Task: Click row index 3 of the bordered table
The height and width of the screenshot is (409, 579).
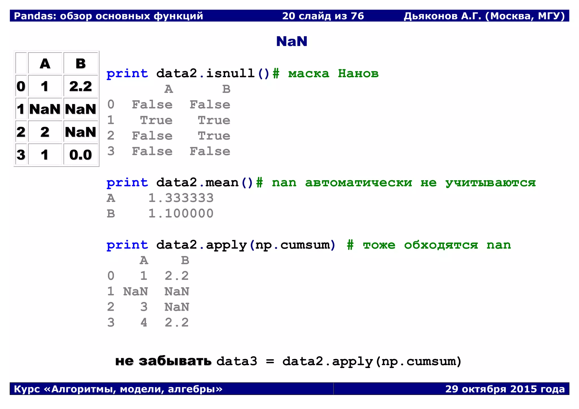Action: click(x=21, y=155)
